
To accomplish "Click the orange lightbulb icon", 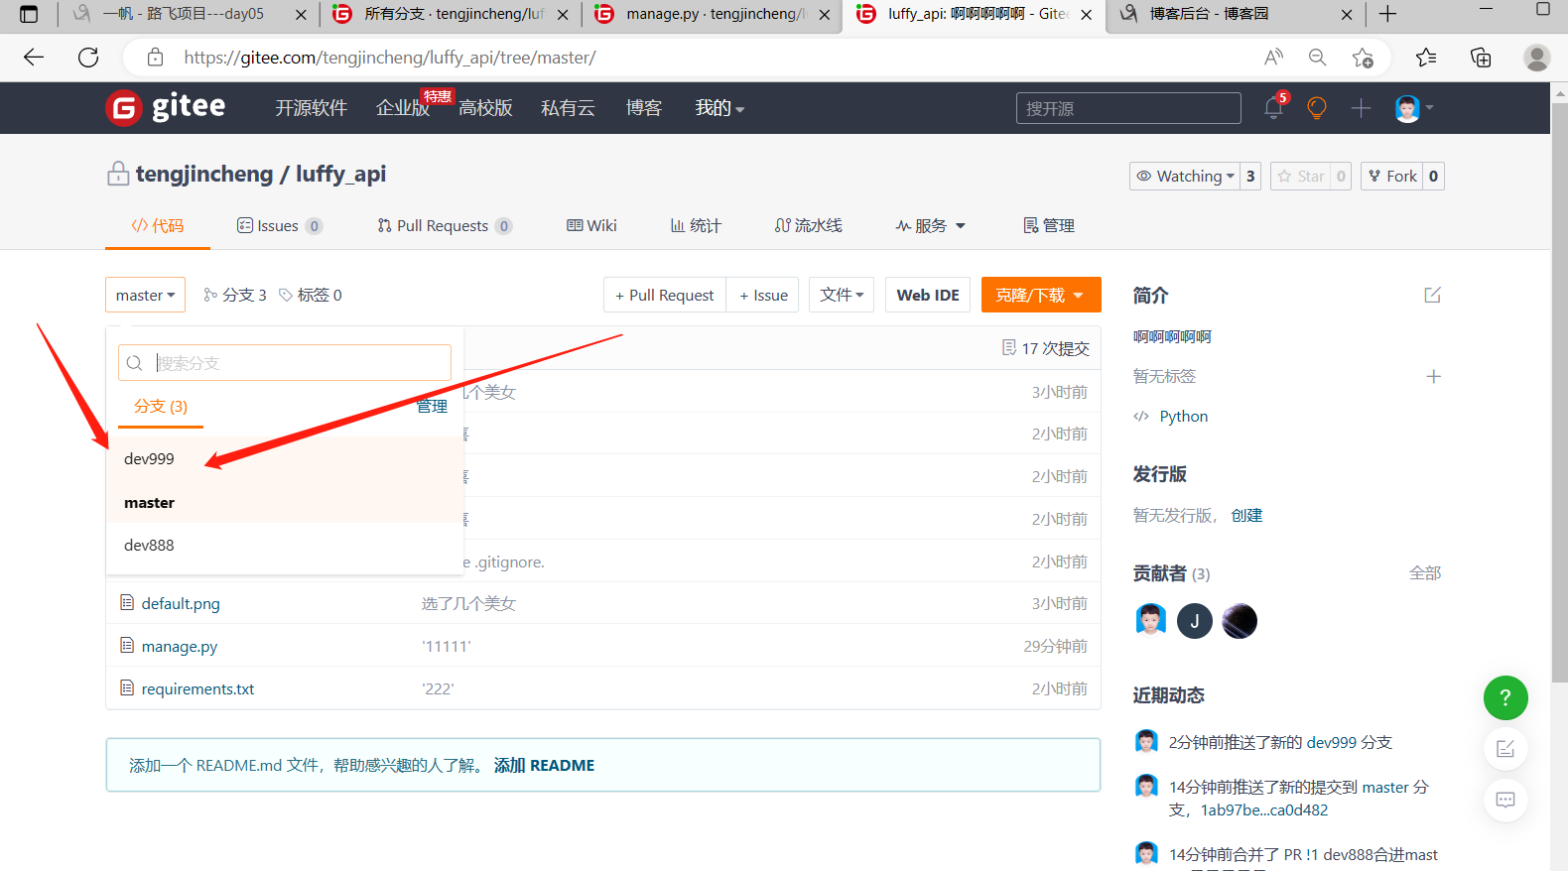I will (1317, 107).
